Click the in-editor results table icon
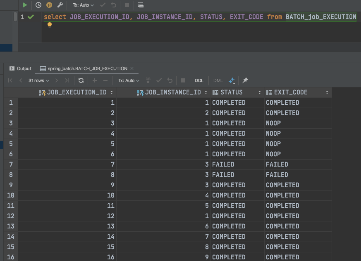The width and height of the screenshot is (361, 261). point(141,5)
